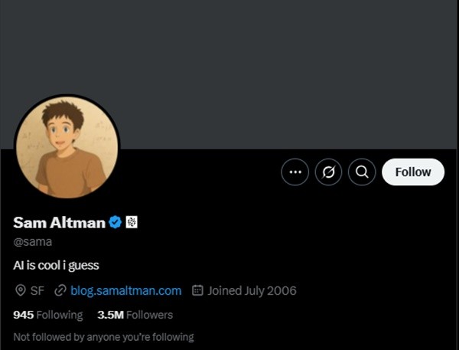459x350 pixels.
Task: Click the Grok profile summary icon
Action: pyautogui.click(x=328, y=172)
